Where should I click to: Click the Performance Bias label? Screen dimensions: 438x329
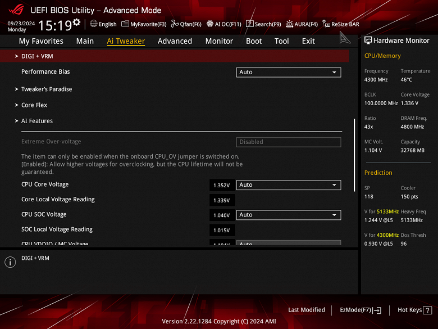tap(45, 71)
